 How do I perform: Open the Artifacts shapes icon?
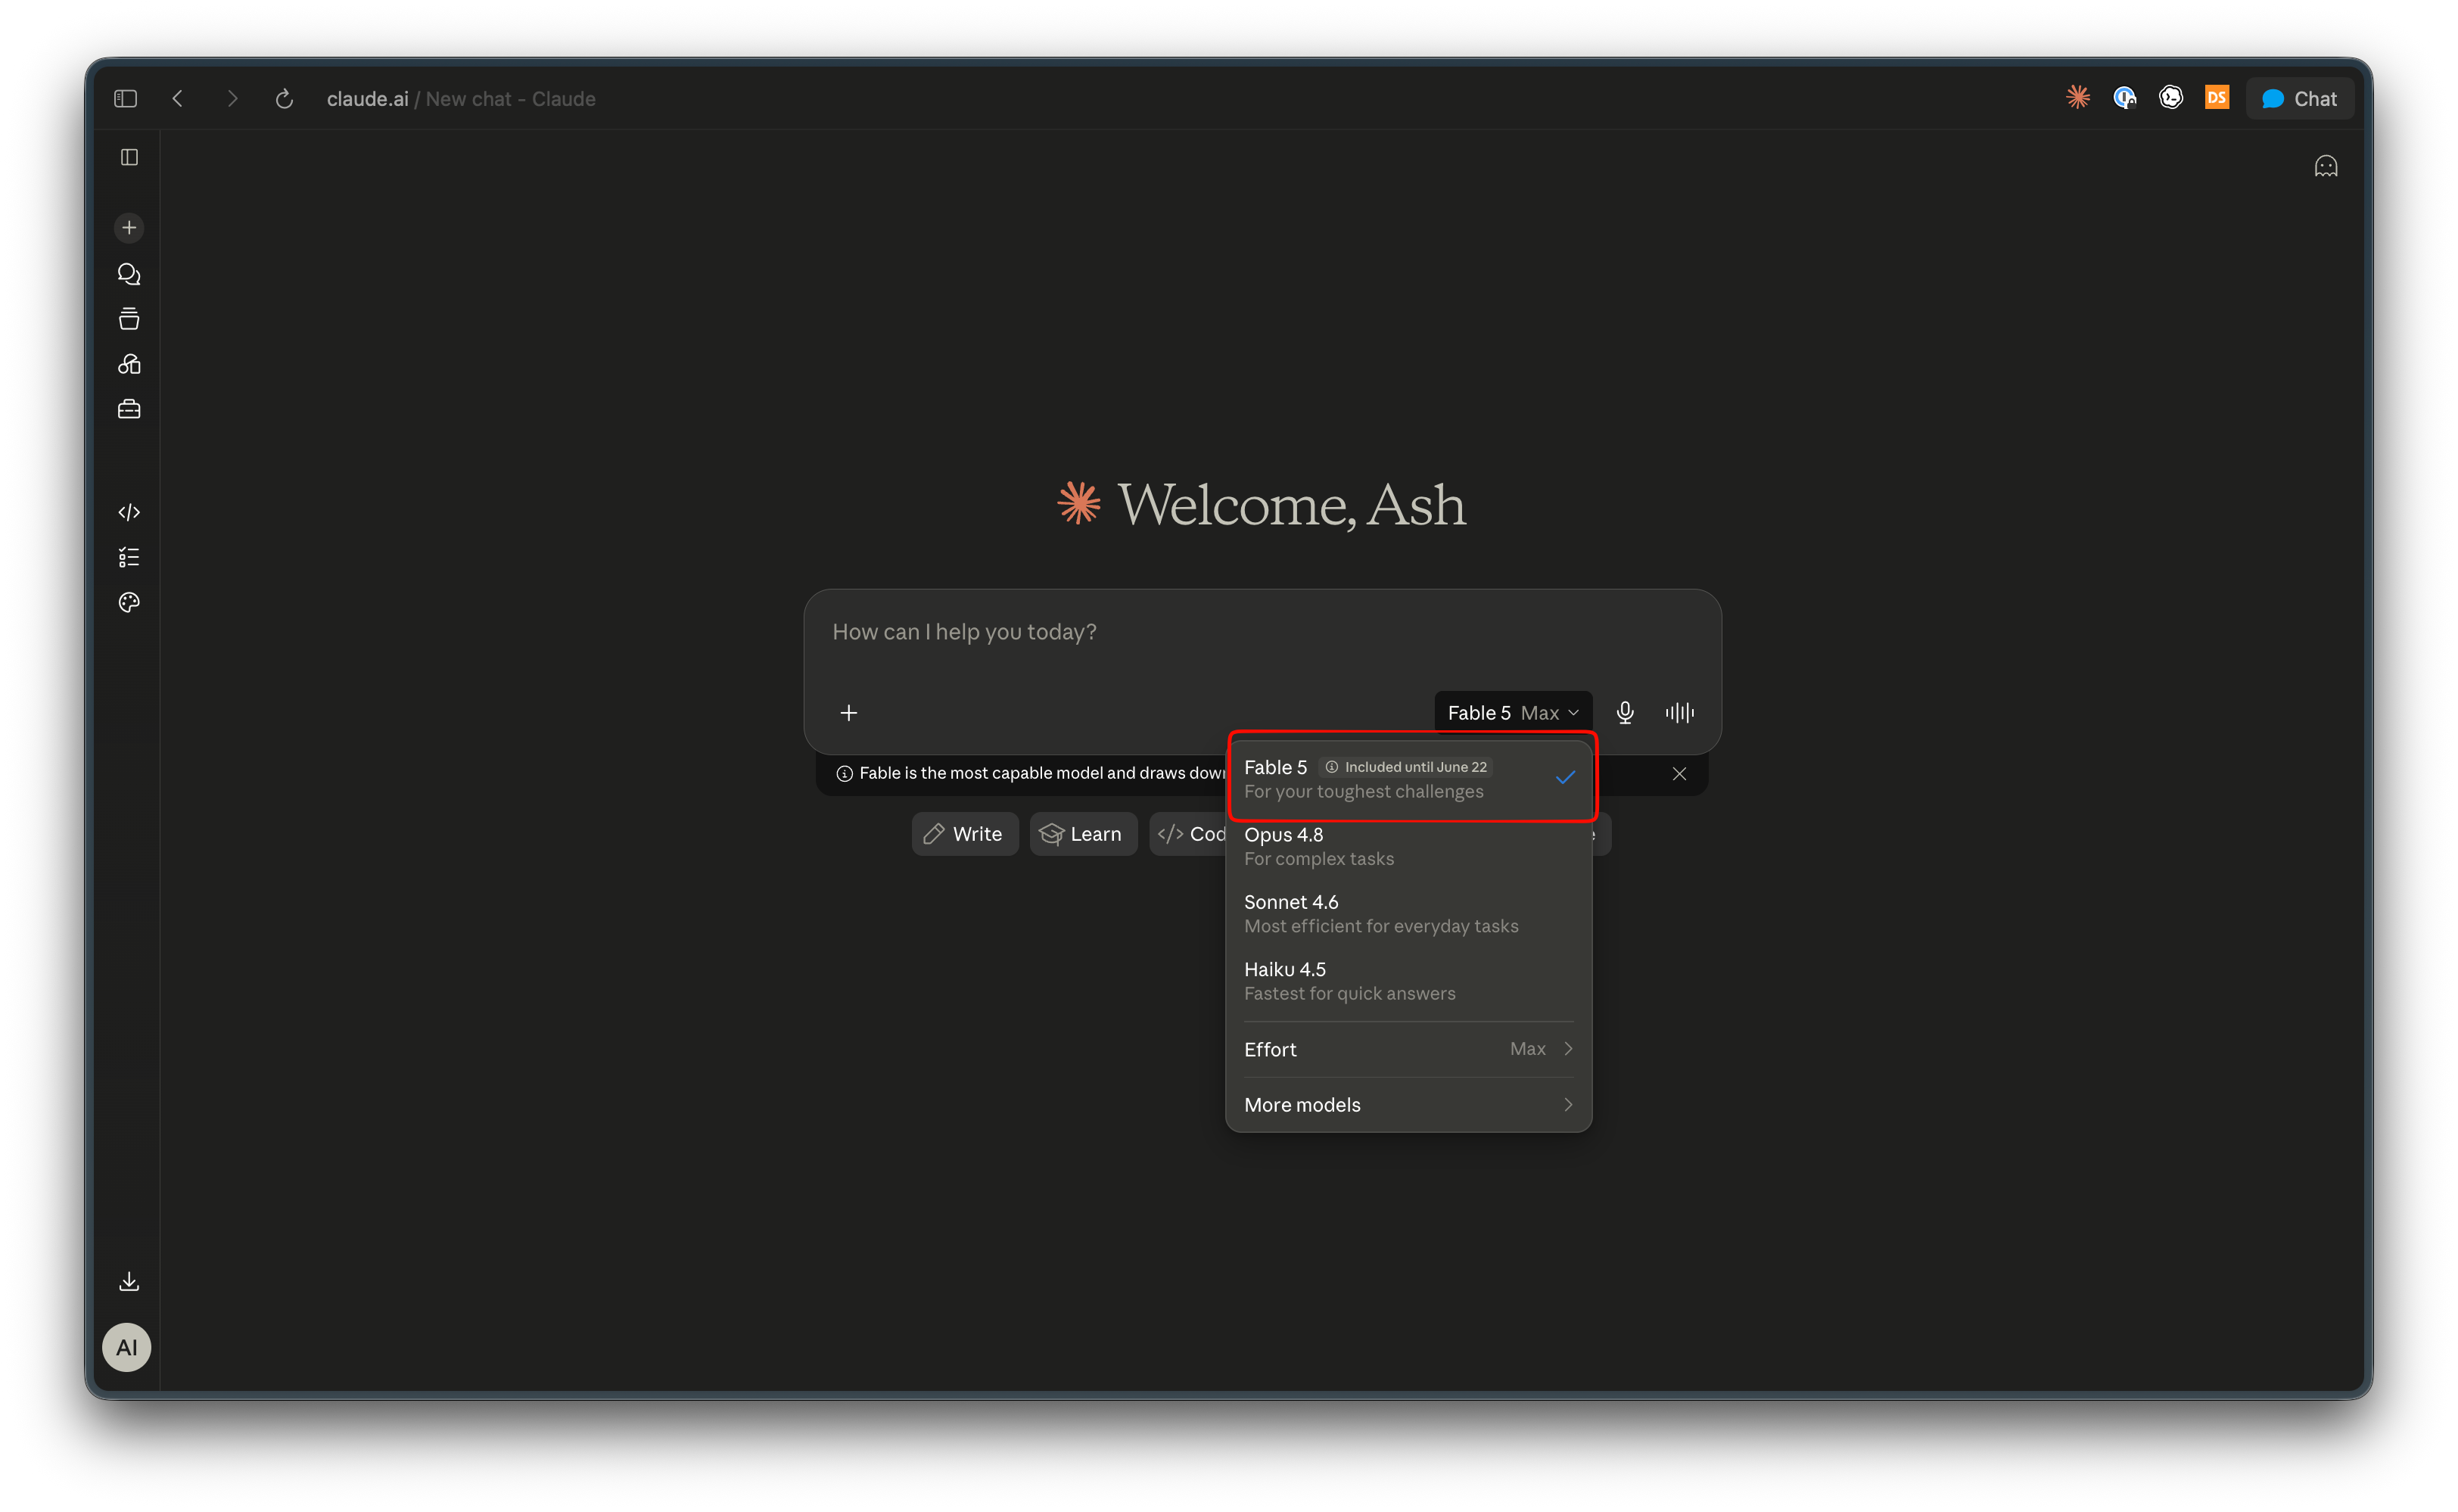click(129, 364)
